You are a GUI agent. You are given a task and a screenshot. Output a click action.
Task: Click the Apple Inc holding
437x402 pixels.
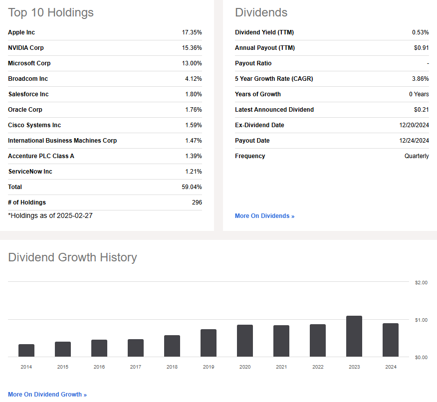point(21,32)
